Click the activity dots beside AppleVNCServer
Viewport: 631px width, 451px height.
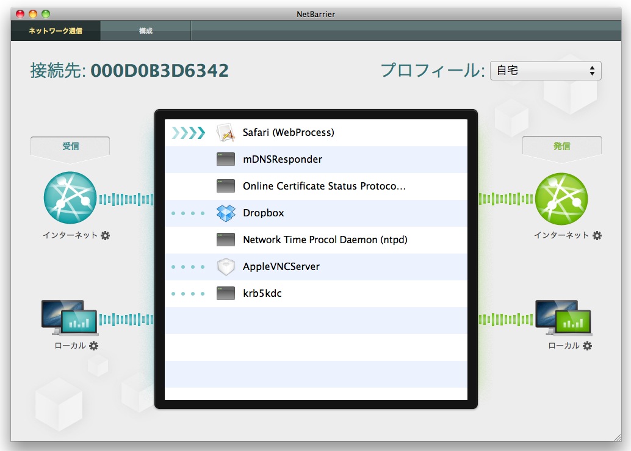(x=188, y=266)
